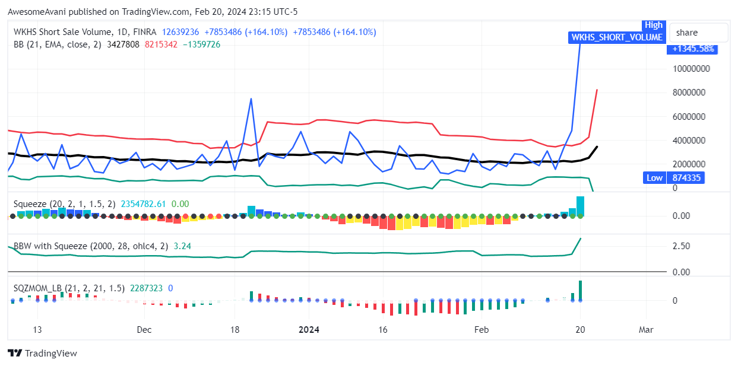This screenshot has height=366, width=738.
Task: Click the 3427808 BB basis value
Action: 123,44
